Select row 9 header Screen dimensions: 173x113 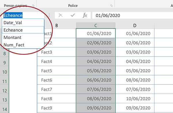pyautogui.click(x=4, y=63)
